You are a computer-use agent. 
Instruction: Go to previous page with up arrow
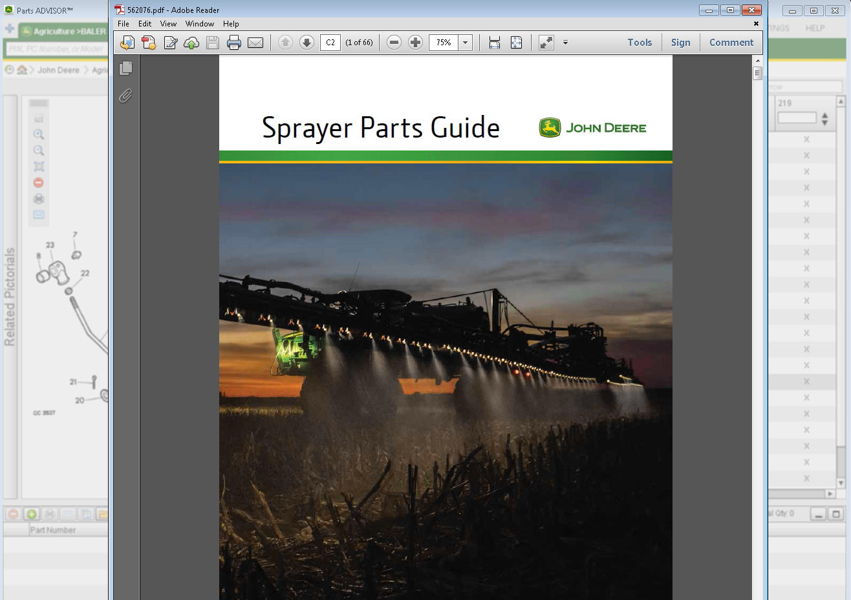285,43
